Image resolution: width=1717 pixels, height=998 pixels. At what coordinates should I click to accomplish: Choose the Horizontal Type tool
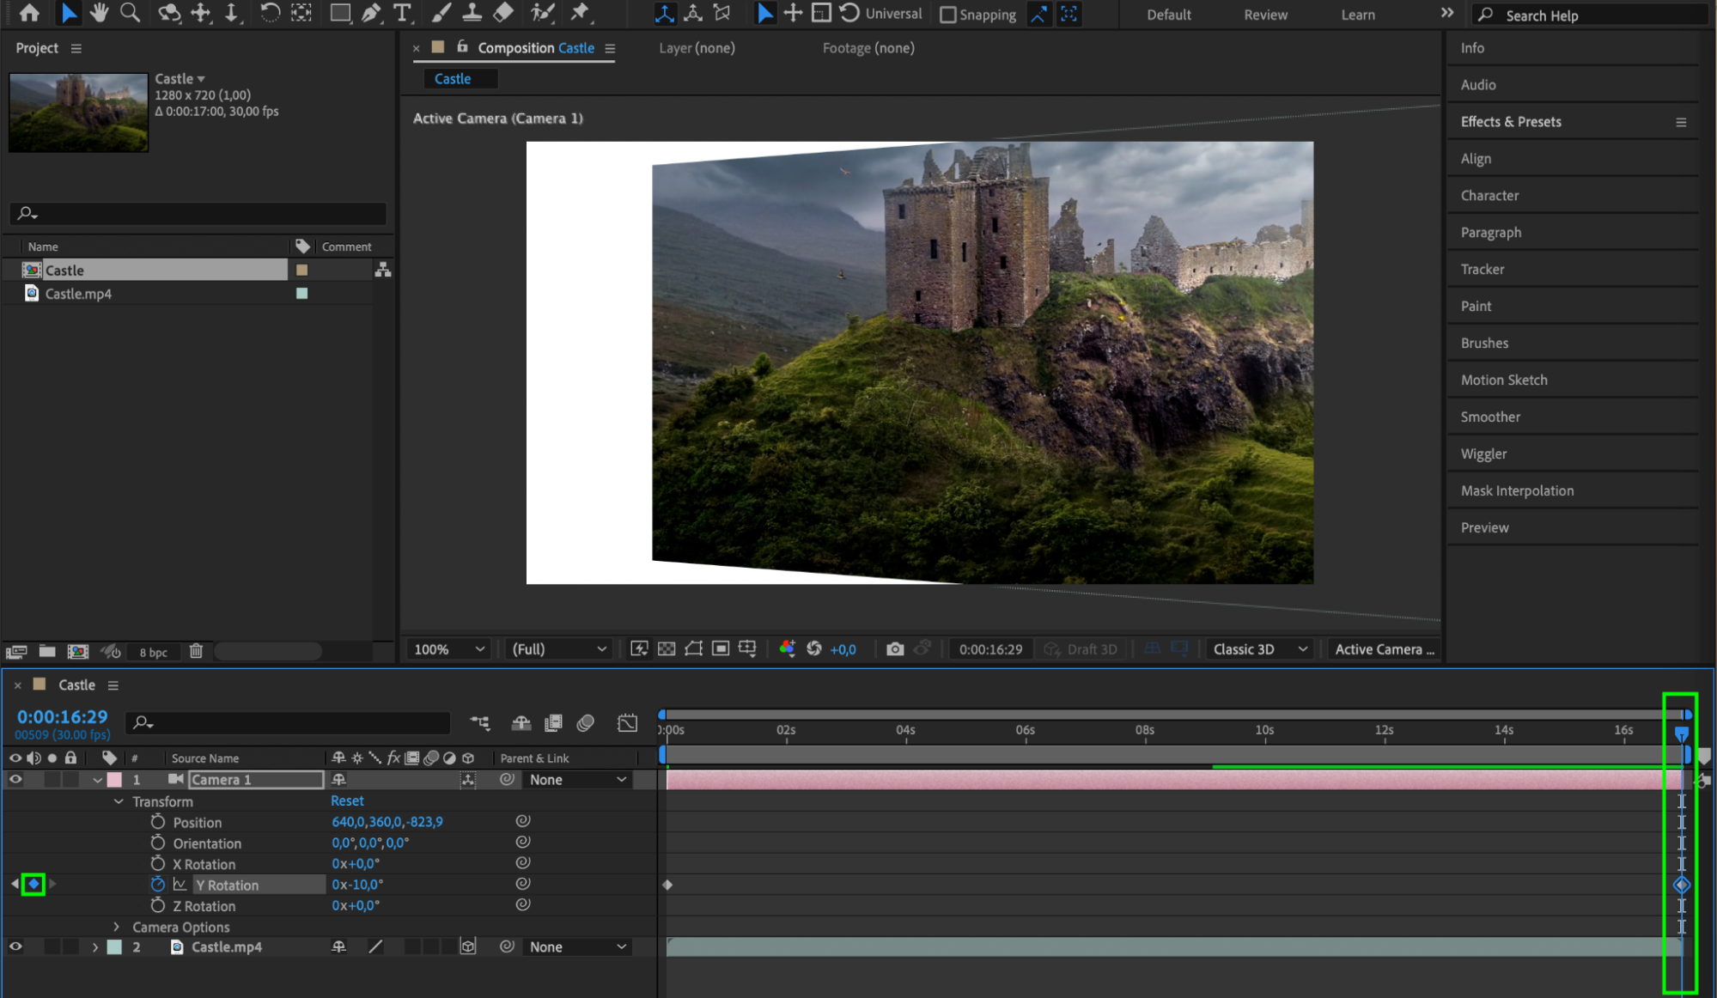pos(402,13)
